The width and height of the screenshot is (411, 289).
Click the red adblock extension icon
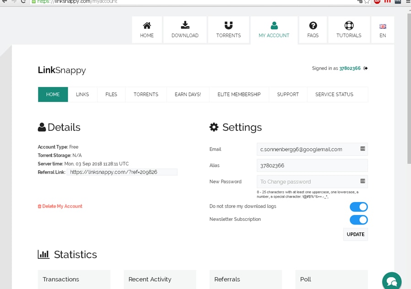click(x=377, y=1)
